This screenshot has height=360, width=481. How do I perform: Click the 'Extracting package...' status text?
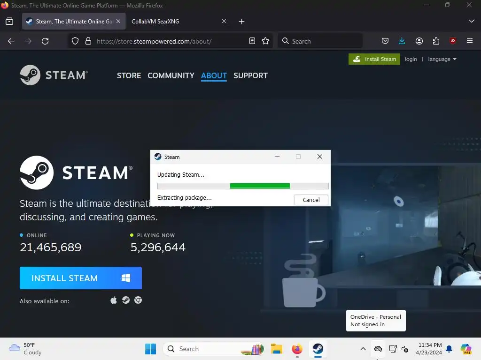(184, 198)
